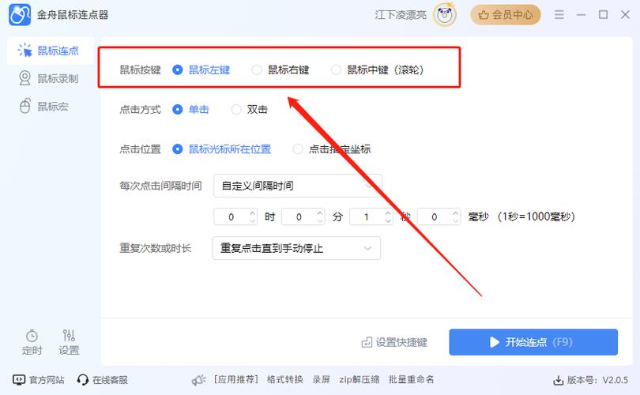Select 鼠标中键（滚轮）option
This screenshot has width=640, height=395.
tap(337, 70)
